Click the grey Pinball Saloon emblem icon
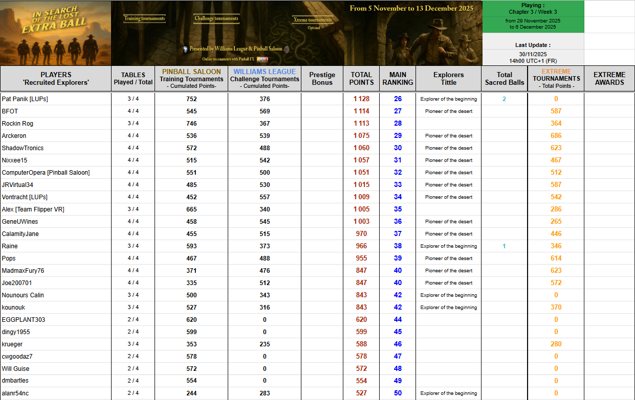 [x=287, y=49]
